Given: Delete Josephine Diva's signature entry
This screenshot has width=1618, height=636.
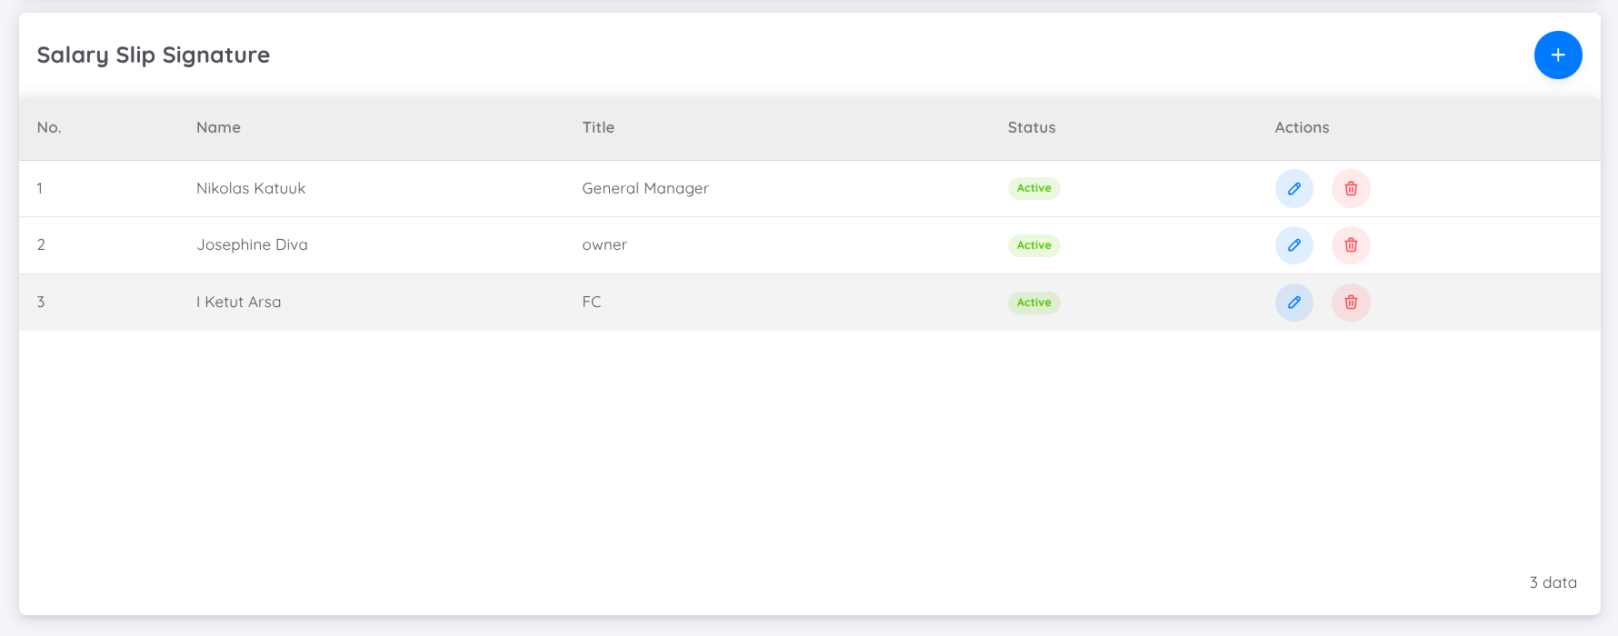Looking at the screenshot, I should point(1351,245).
